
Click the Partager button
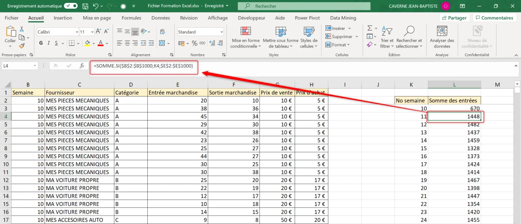click(x=454, y=18)
